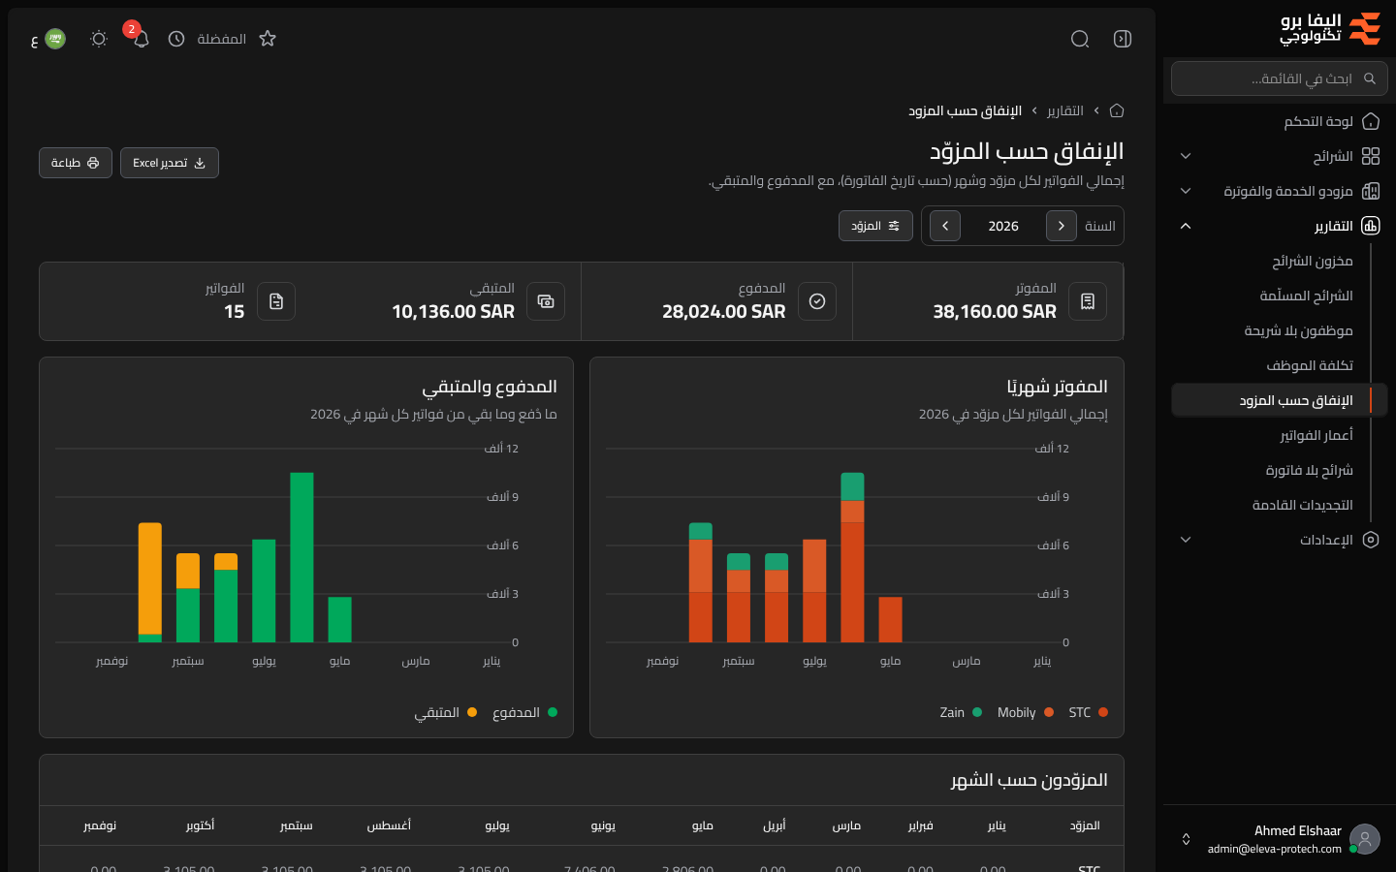Open تكلفة الموظف report

1310,365
